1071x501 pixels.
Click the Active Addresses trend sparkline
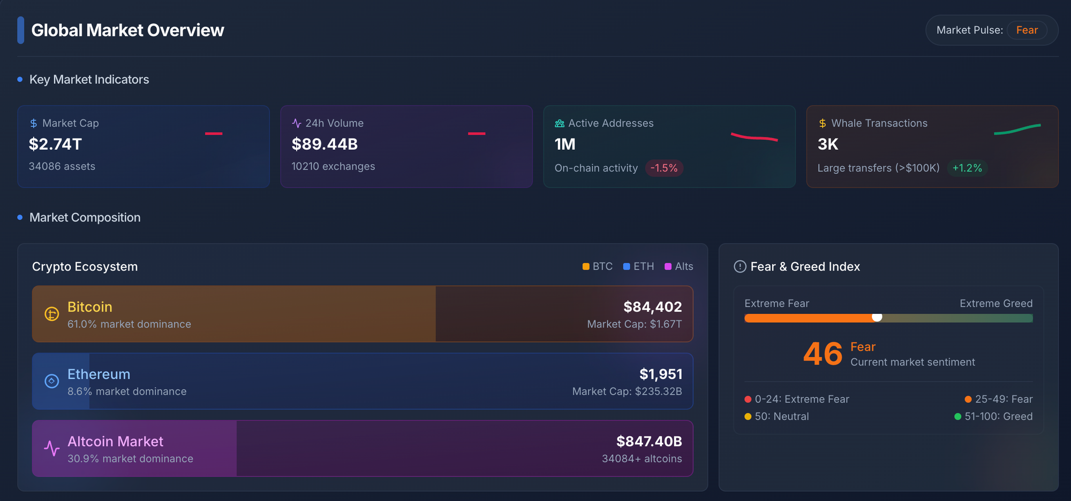coord(755,137)
